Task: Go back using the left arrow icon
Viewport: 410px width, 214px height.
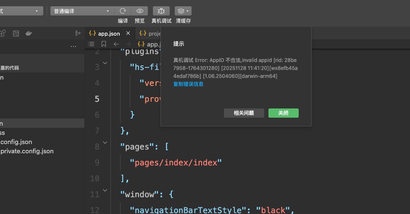Action: coord(116,44)
